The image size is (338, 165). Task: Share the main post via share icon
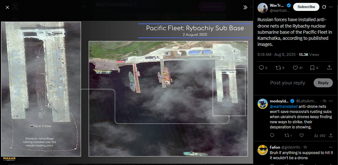329,68
